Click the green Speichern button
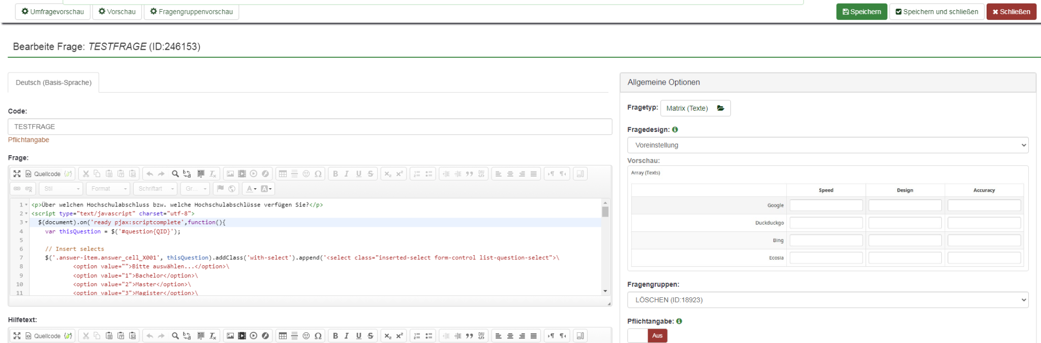Image resolution: width=1041 pixels, height=343 pixels. tap(861, 12)
